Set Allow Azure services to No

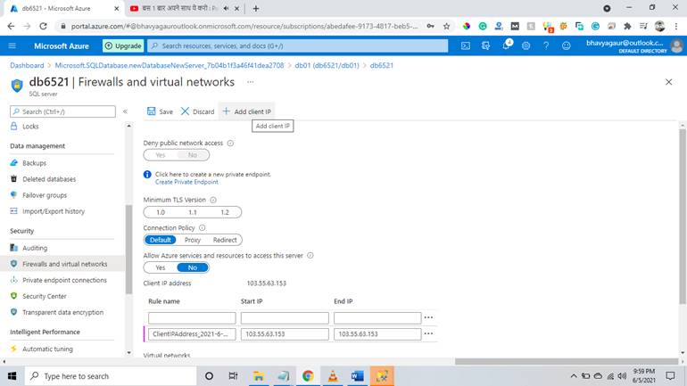pyautogui.click(x=193, y=267)
